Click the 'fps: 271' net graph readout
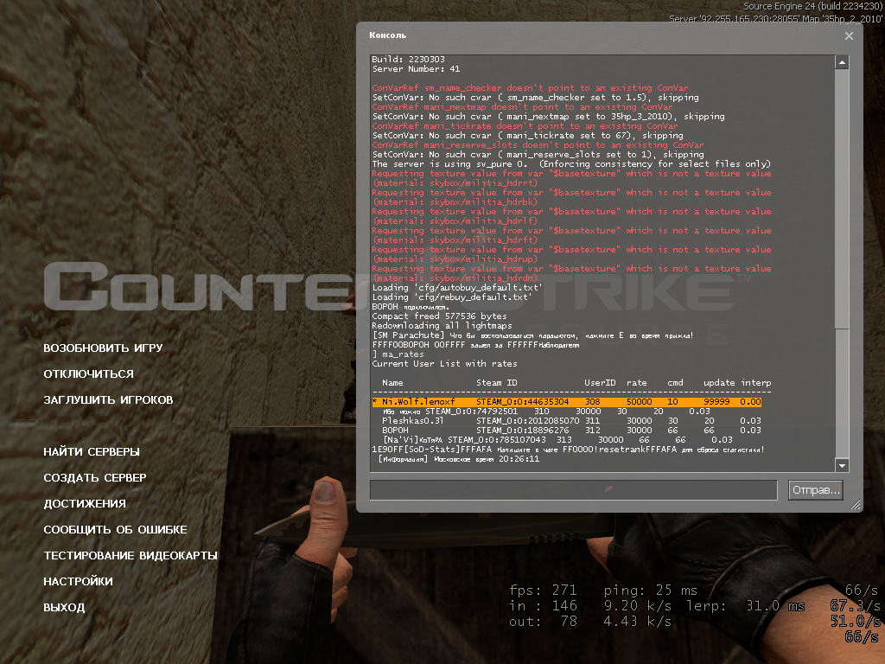Viewport: 885px width, 664px height. click(543, 591)
